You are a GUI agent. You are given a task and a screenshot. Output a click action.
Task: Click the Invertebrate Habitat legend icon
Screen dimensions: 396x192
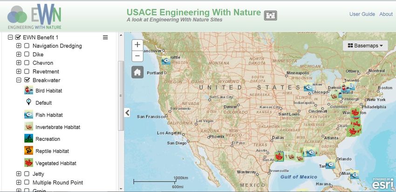click(x=29, y=126)
